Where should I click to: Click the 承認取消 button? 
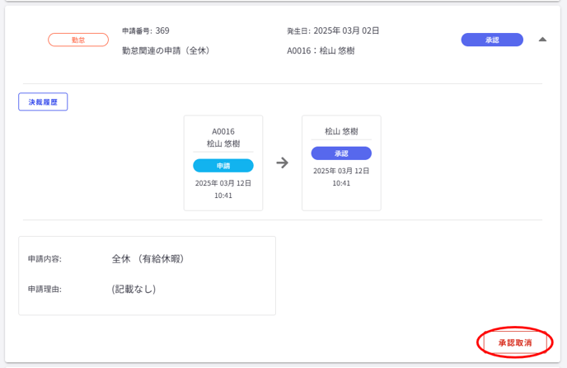514,342
